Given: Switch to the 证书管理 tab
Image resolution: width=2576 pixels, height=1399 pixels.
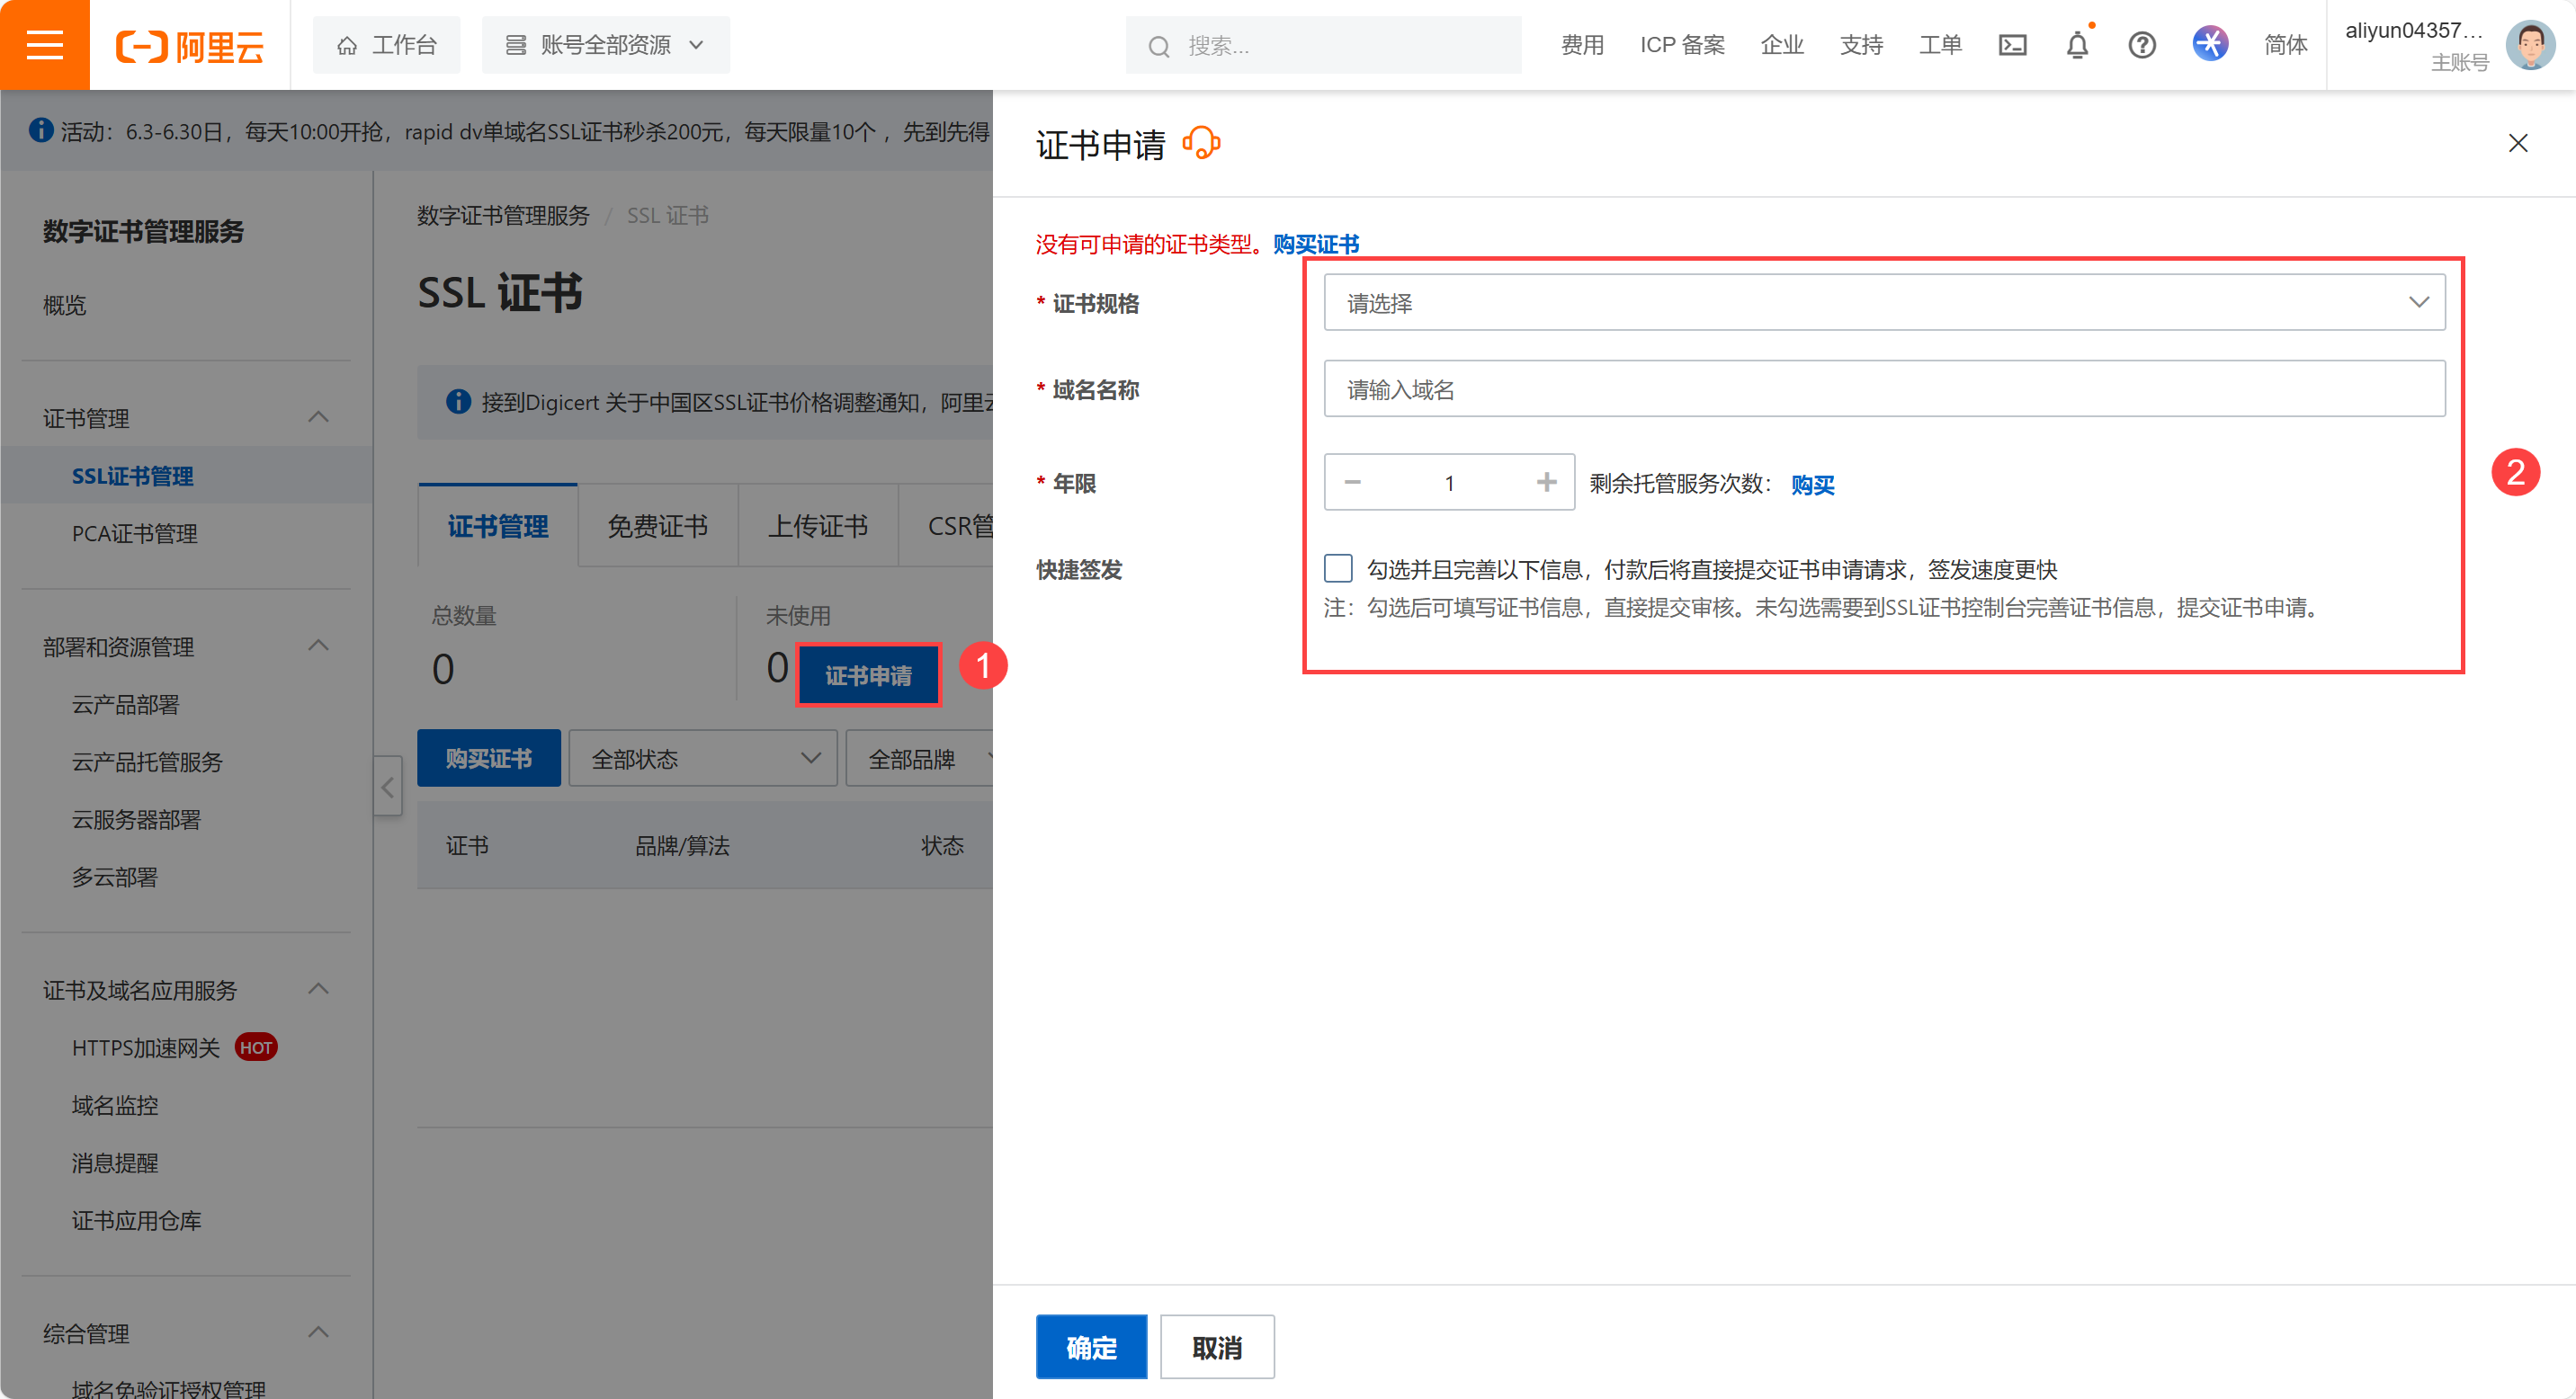Looking at the screenshot, I should [498, 526].
